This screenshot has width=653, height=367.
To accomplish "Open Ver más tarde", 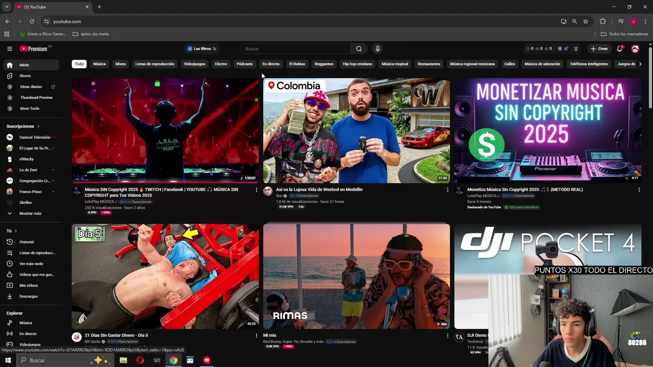I will (32, 264).
